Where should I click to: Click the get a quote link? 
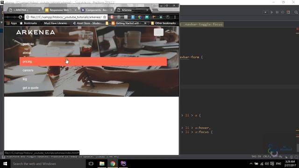pos(30,88)
